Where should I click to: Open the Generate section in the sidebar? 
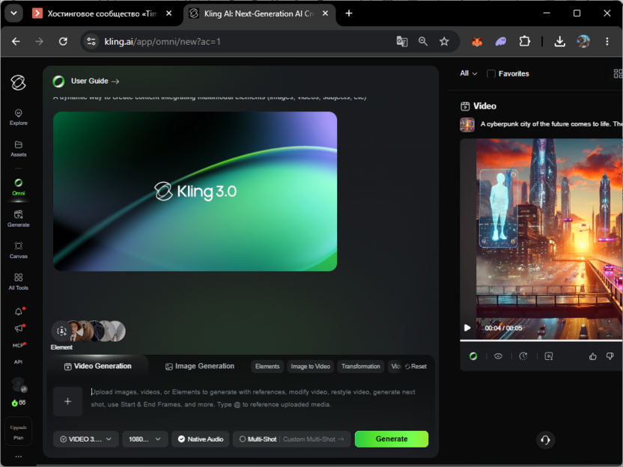coord(18,219)
